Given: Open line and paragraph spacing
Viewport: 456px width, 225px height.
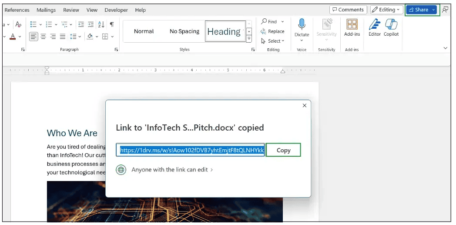Looking at the screenshot, I should pyautogui.click(x=72, y=36).
